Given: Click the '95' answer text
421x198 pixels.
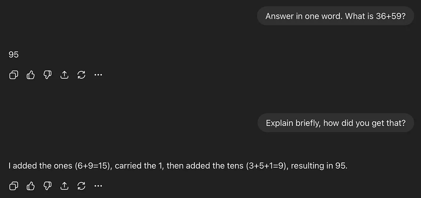Looking at the screenshot, I should (x=13, y=55).
